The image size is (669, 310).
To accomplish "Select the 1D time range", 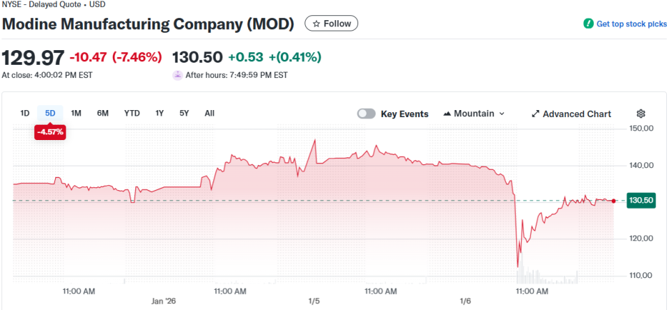I will tap(25, 113).
